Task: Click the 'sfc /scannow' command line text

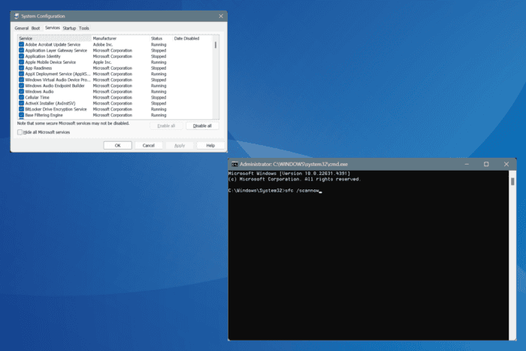Action: tap(301, 190)
